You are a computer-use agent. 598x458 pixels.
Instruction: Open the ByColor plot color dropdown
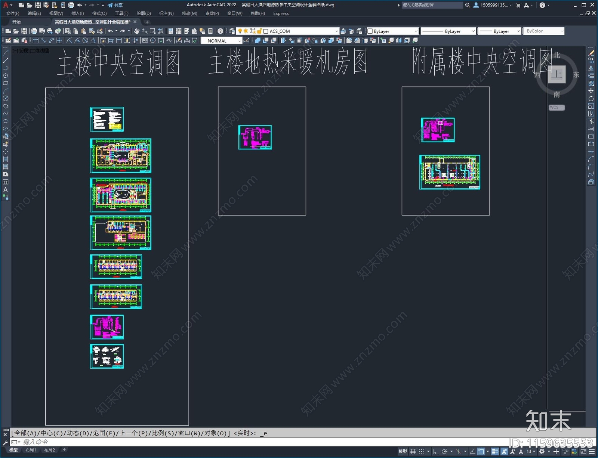544,31
